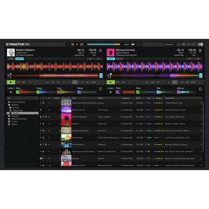Trigger the Snare sample slot

38,92
